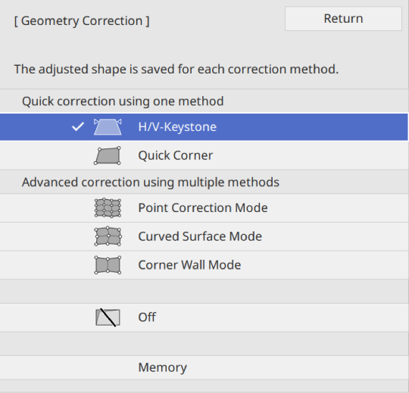
Task: Turn geometry correction Off
Action: click(x=204, y=317)
